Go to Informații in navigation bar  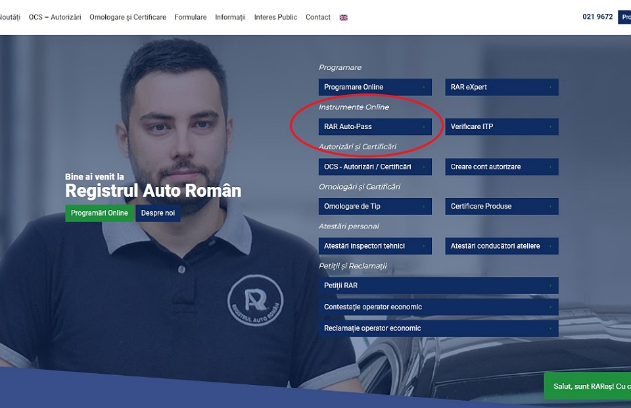pos(230,17)
